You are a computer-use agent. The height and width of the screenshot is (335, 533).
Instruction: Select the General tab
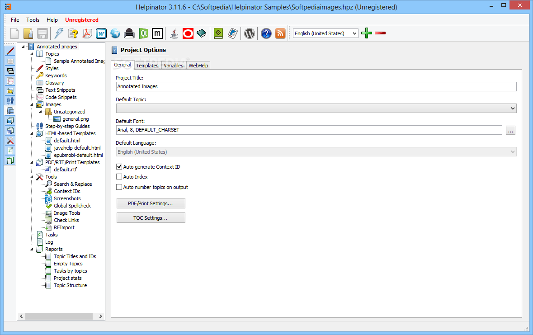pos(123,65)
